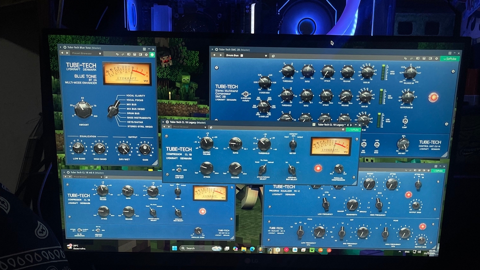This screenshot has width=480, height=270.
Task: Click undo arrow in Blue Tone toolbar
Action: coord(117,54)
